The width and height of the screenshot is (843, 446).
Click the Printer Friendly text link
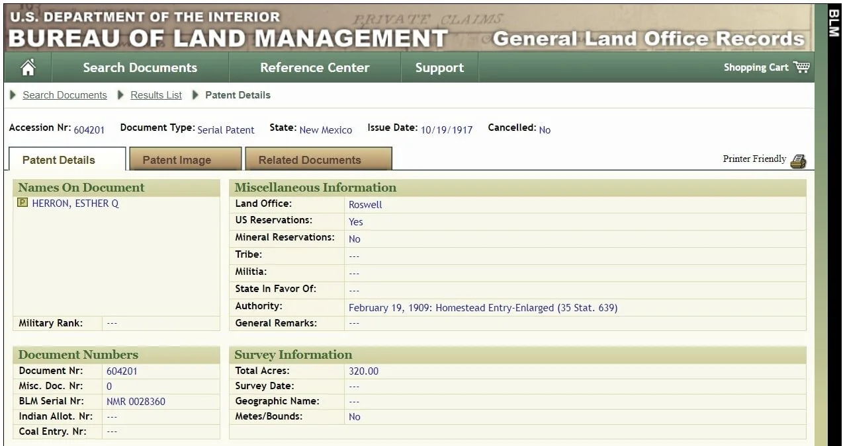(x=754, y=159)
